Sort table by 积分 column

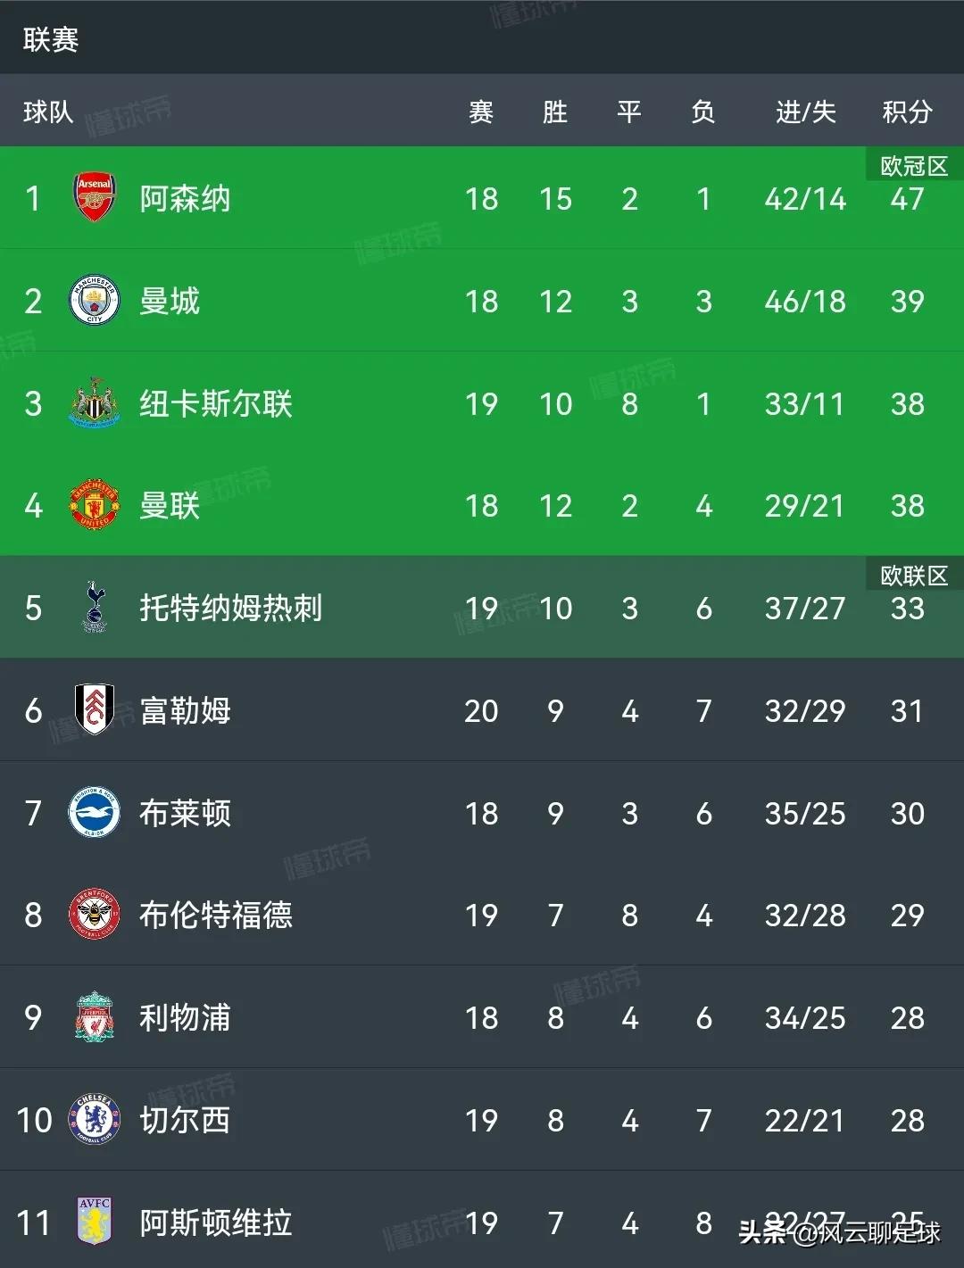(x=906, y=112)
